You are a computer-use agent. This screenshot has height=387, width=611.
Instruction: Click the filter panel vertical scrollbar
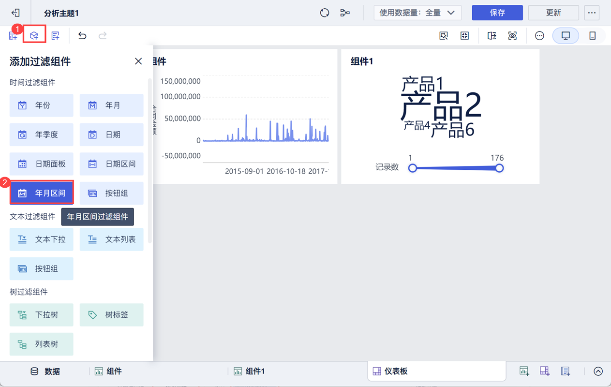click(x=150, y=160)
